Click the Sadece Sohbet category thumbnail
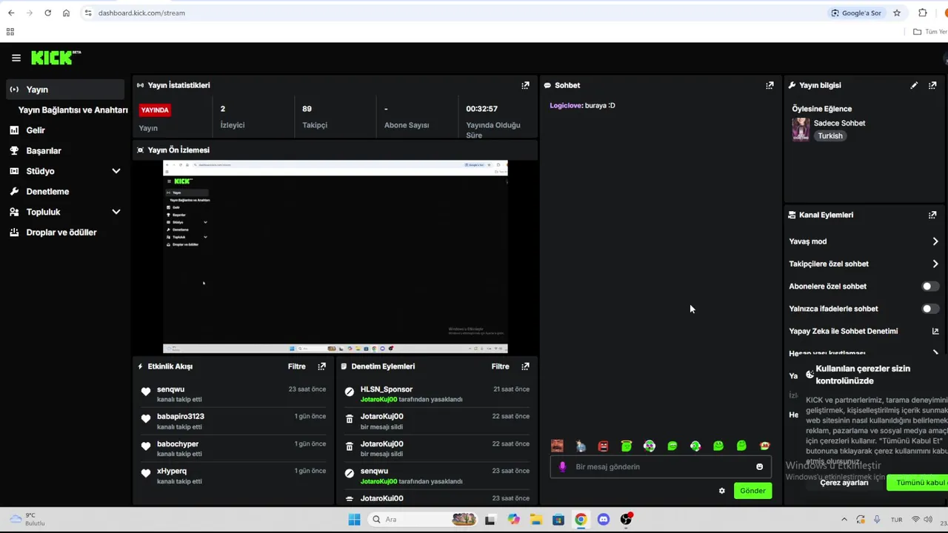This screenshot has height=533, width=948. pos(801,130)
